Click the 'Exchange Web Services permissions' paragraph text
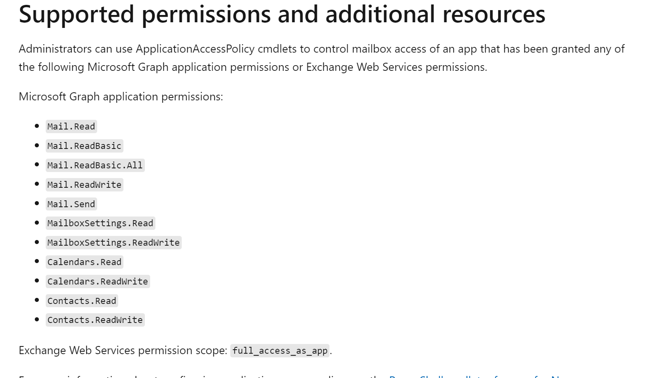Screen dimensions: 650x378 [x=396, y=67]
